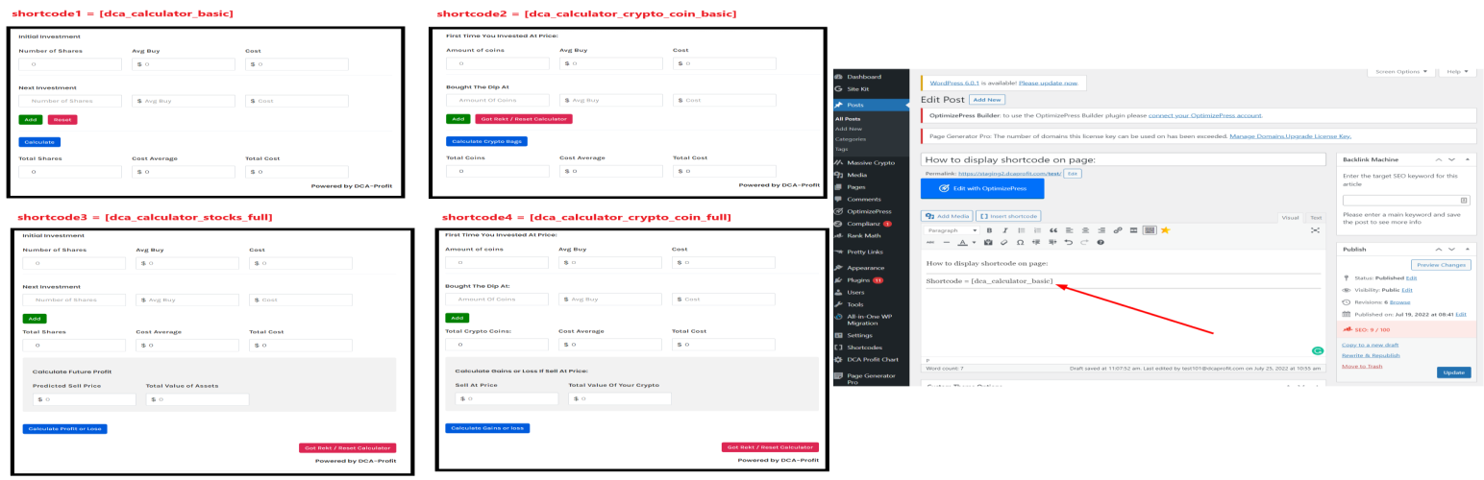The image size is (1484, 480).
Task: Click Calculate Crypto Bags button in shortcode2
Action: click(487, 141)
